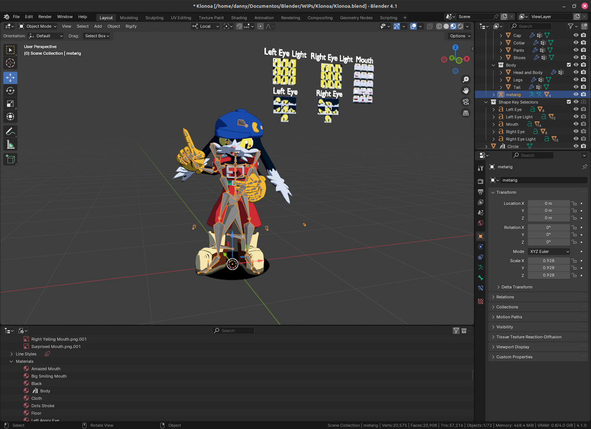Screen dimensions: 591x429
Task: Open the Rigify menu in viewport header
Action: pos(131,26)
